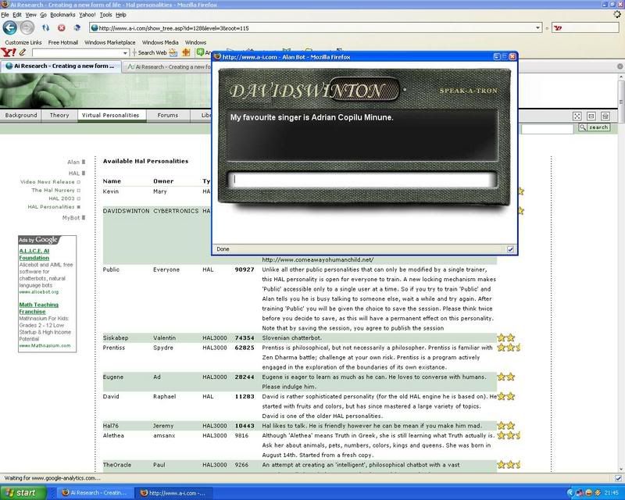Click the orange icon beside Yahoo Mail
Image resolution: width=625 pixels, height=500 pixels.
click(186, 52)
